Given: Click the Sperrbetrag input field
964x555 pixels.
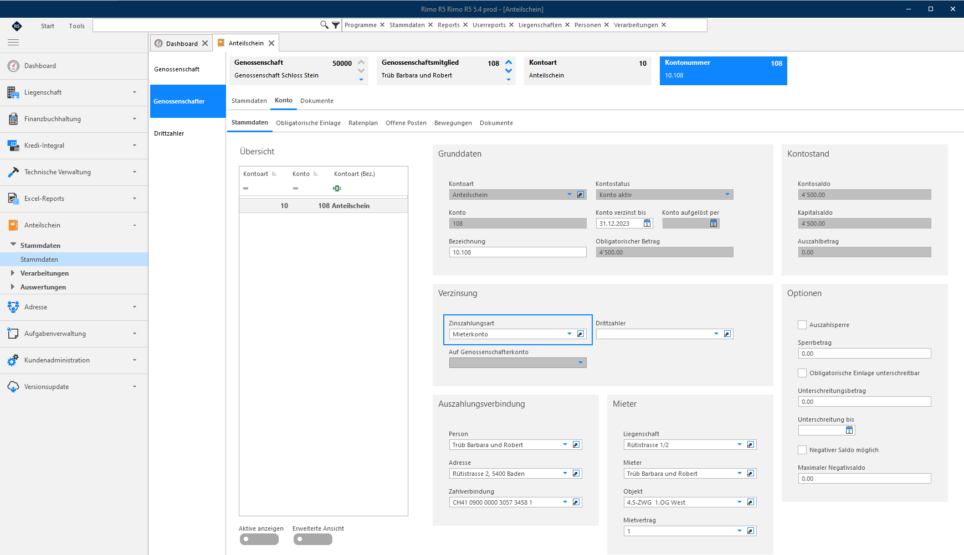Looking at the screenshot, I should pos(864,354).
